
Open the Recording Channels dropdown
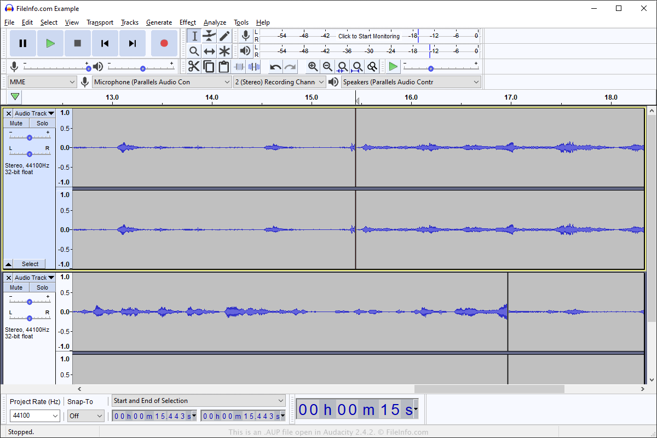[280, 82]
